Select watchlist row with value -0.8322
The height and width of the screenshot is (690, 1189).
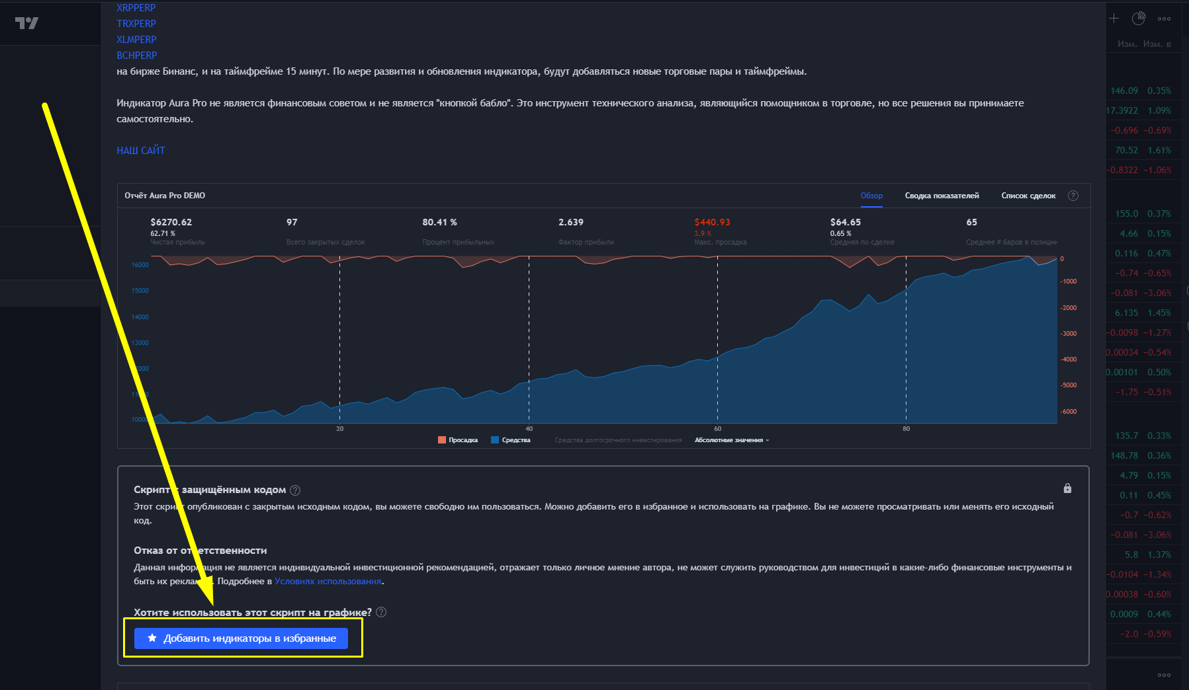[1143, 170]
